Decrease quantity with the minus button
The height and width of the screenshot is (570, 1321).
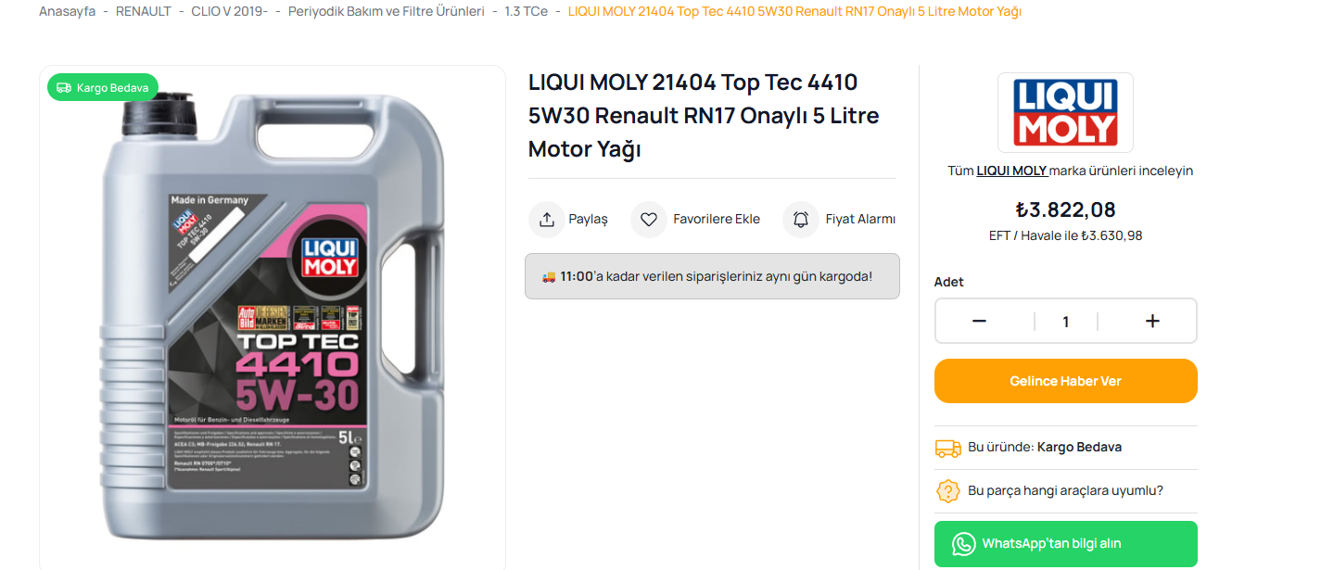pos(979,322)
